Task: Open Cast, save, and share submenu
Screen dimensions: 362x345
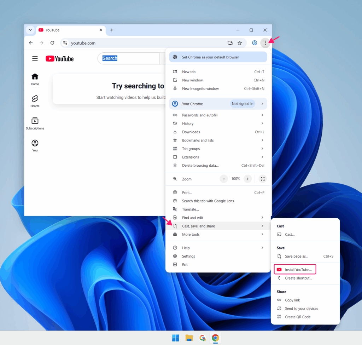Action: point(218,226)
